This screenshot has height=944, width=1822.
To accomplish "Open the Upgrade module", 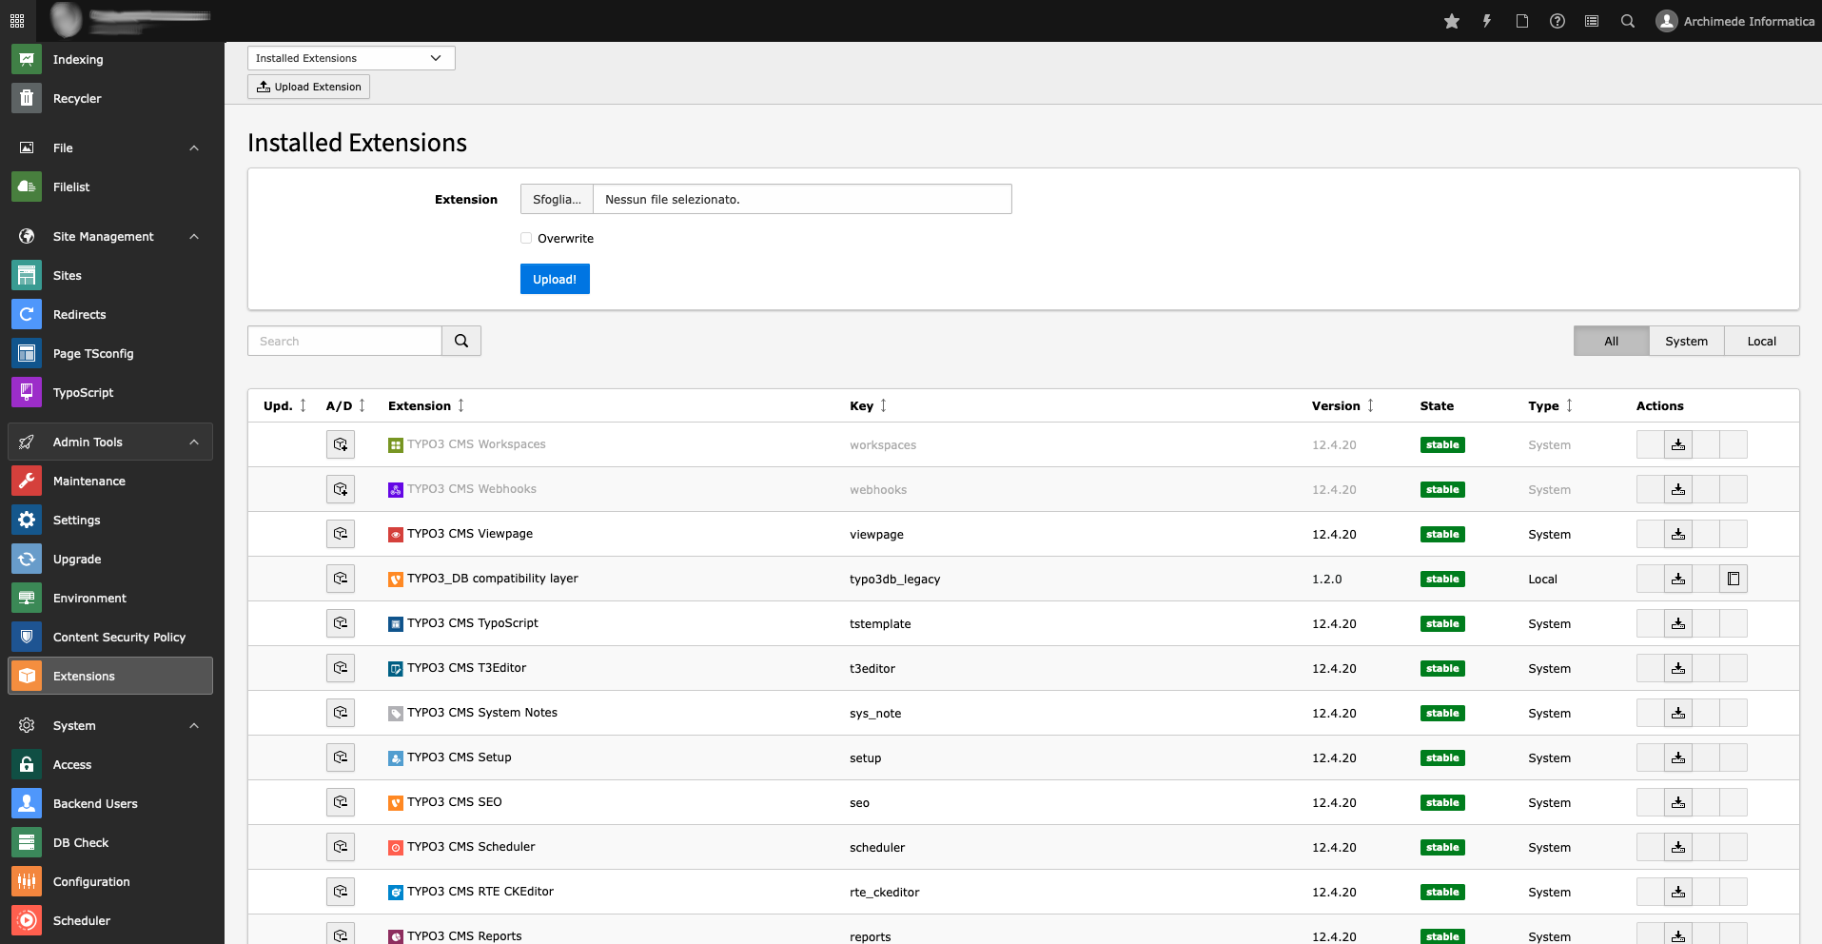I will 110,559.
